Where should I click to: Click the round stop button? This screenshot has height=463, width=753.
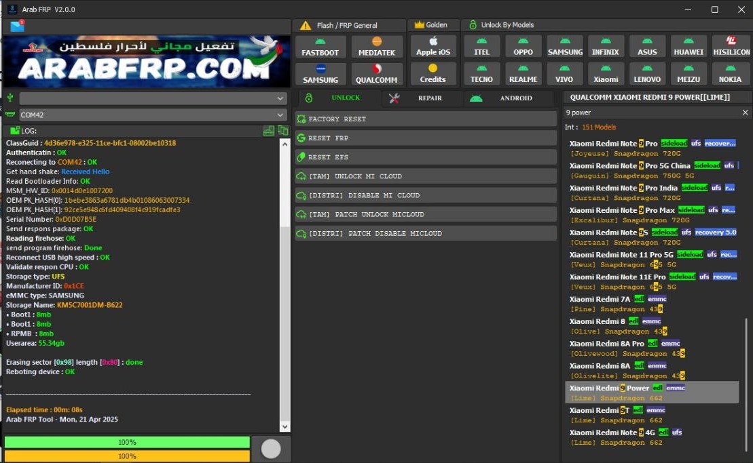click(x=271, y=449)
